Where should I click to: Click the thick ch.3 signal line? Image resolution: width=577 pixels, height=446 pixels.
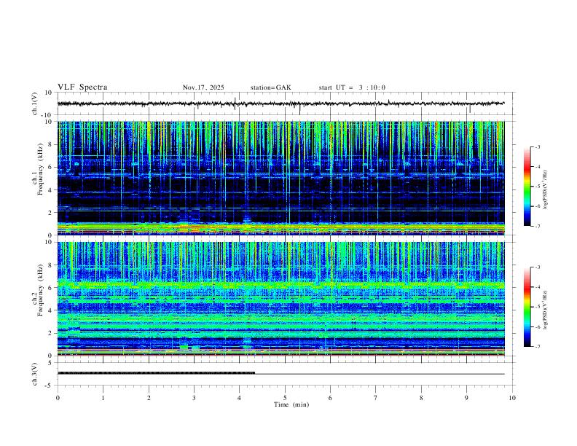(x=157, y=373)
